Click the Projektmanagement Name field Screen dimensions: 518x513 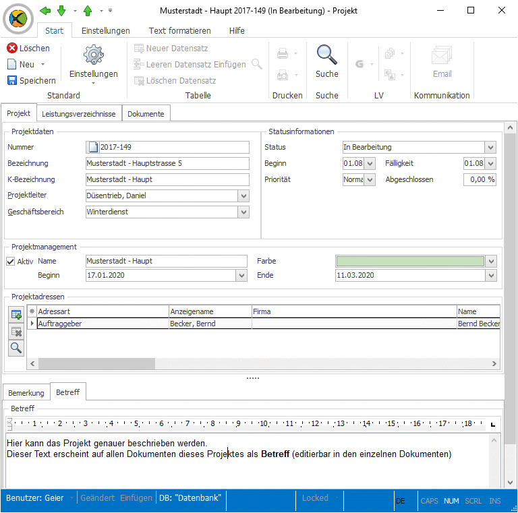click(167, 261)
